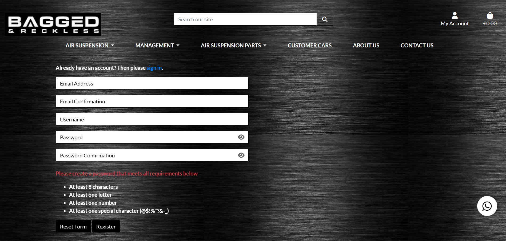This screenshot has height=241, width=506.
Task: Open the Management dropdown
Action: (157, 45)
